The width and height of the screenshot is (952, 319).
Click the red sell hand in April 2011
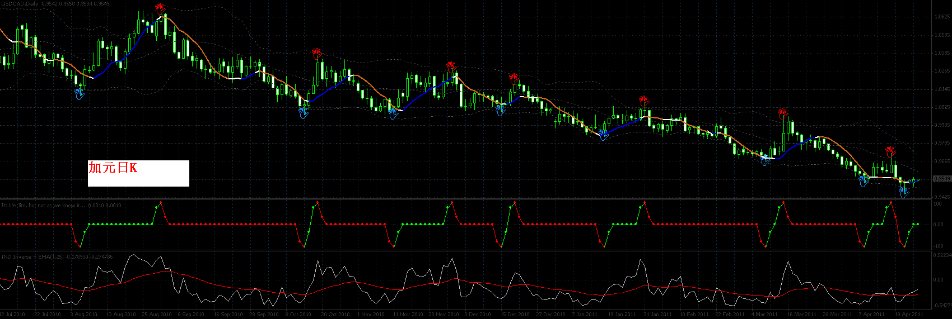(x=890, y=151)
